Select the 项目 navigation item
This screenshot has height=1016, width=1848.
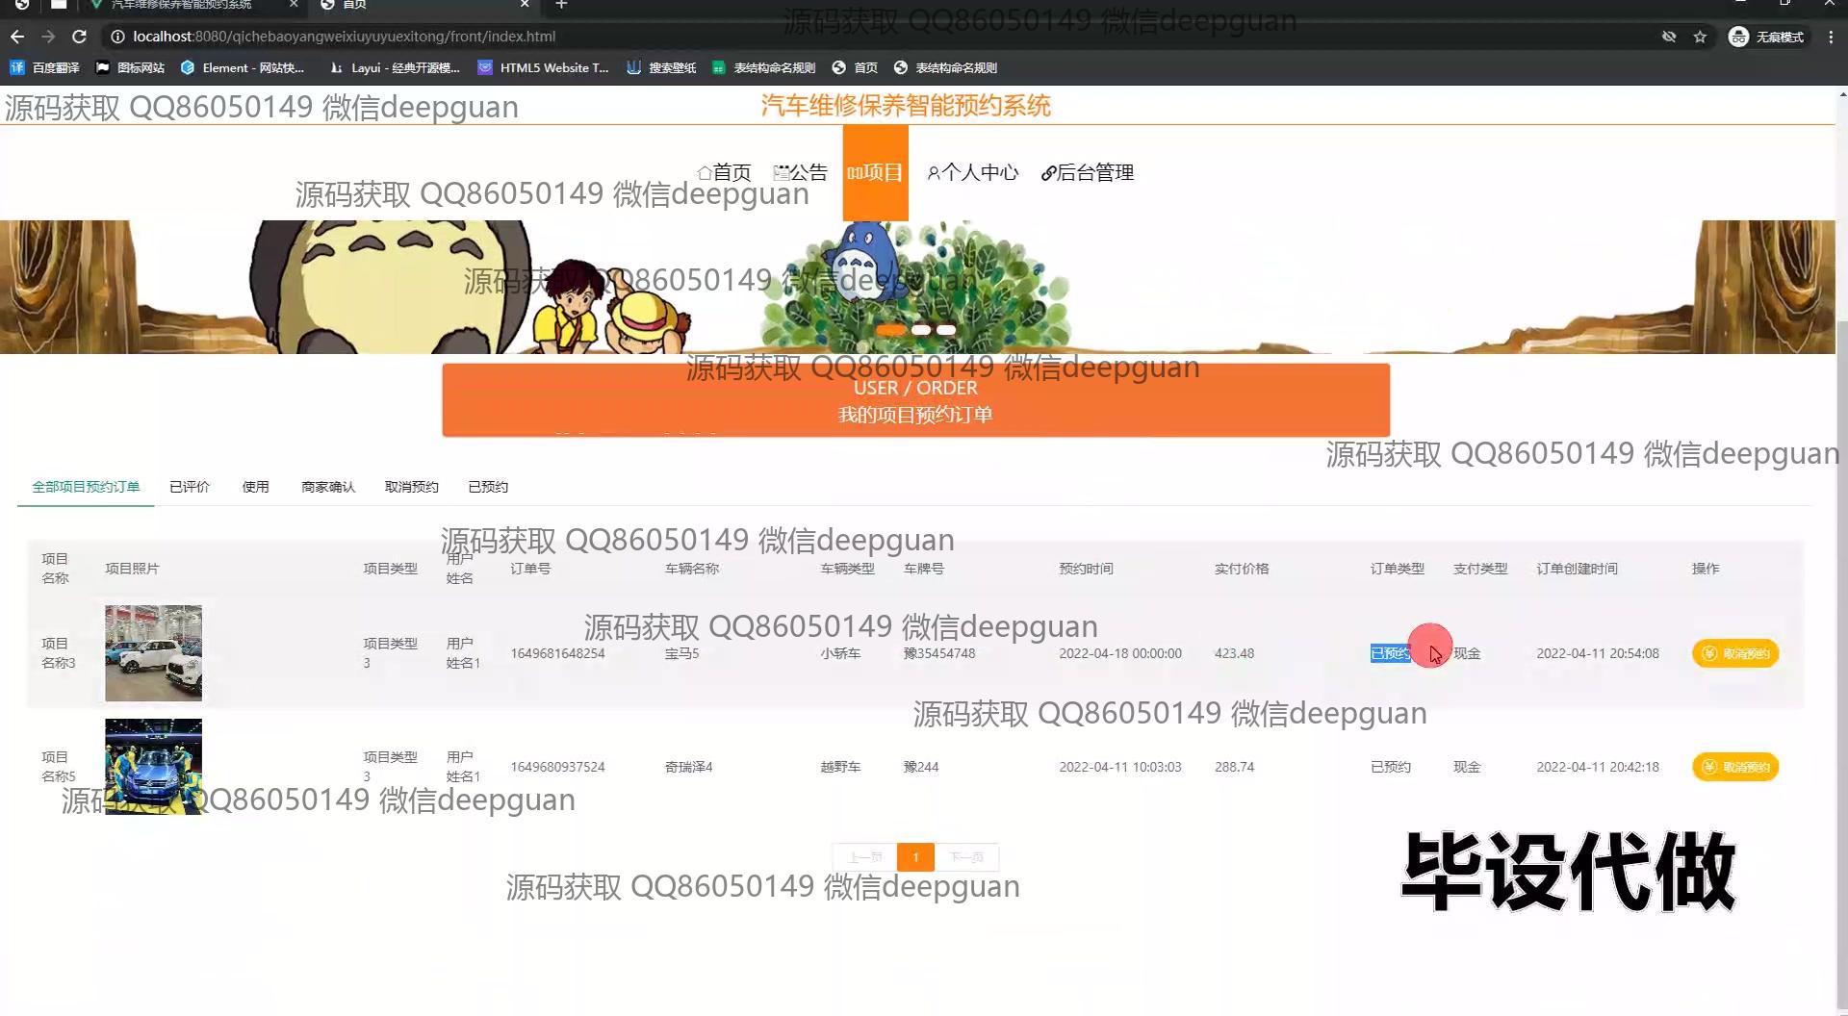click(x=875, y=172)
